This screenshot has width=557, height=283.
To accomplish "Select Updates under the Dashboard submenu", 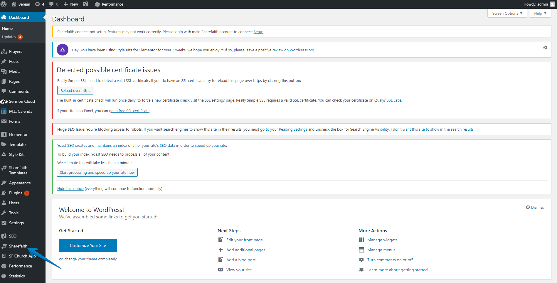I will point(9,37).
